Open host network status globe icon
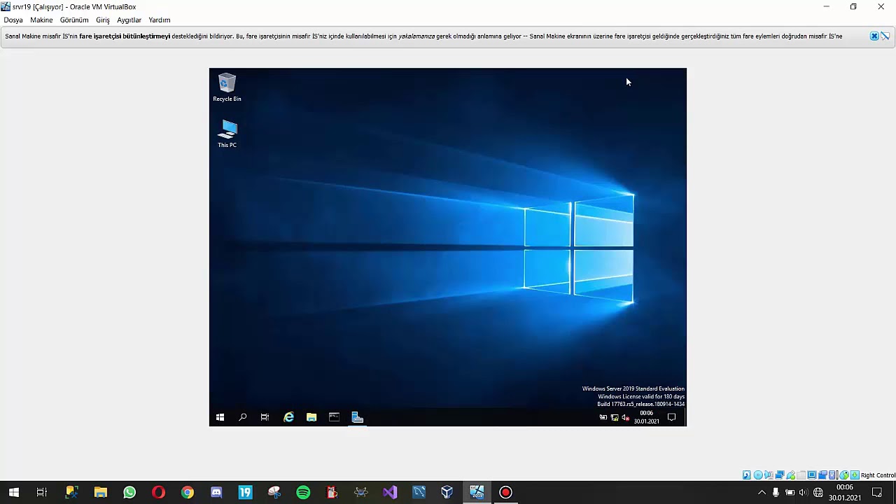The width and height of the screenshot is (896, 504). (x=818, y=493)
